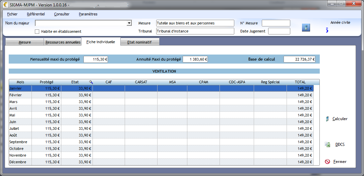This screenshot has height=176, width=364.
Task: Switch to the Ressources annuelles tab
Action: click(x=63, y=42)
